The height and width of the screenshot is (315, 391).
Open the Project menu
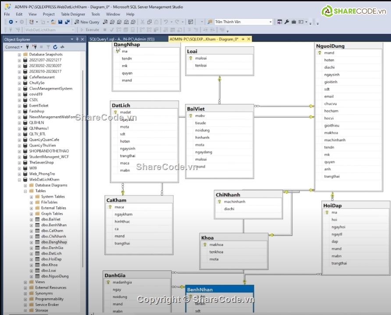click(49, 14)
